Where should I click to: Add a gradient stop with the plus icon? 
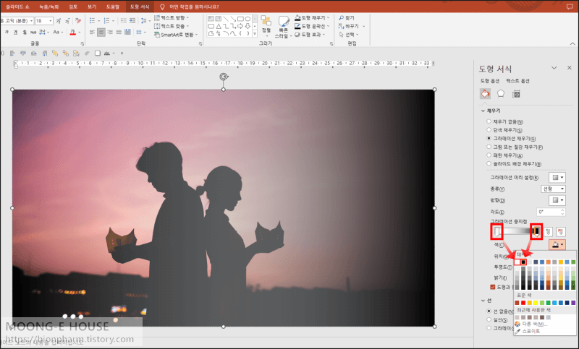click(x=549, y=231)
